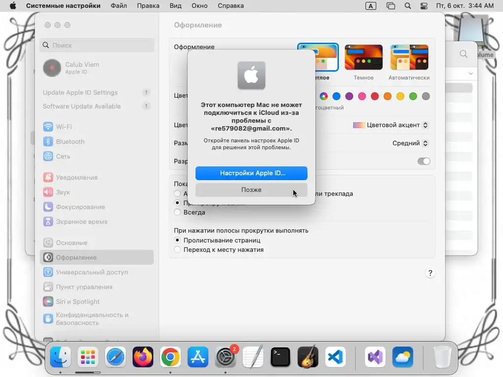Toggle the switch below Средний dropdown
Image resolution: width=503 pixels, height=377 pixels.
coord(423,161)
